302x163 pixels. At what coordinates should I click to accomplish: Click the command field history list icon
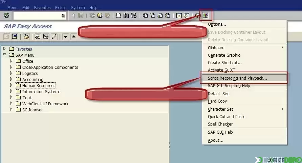tap(63, 16)
